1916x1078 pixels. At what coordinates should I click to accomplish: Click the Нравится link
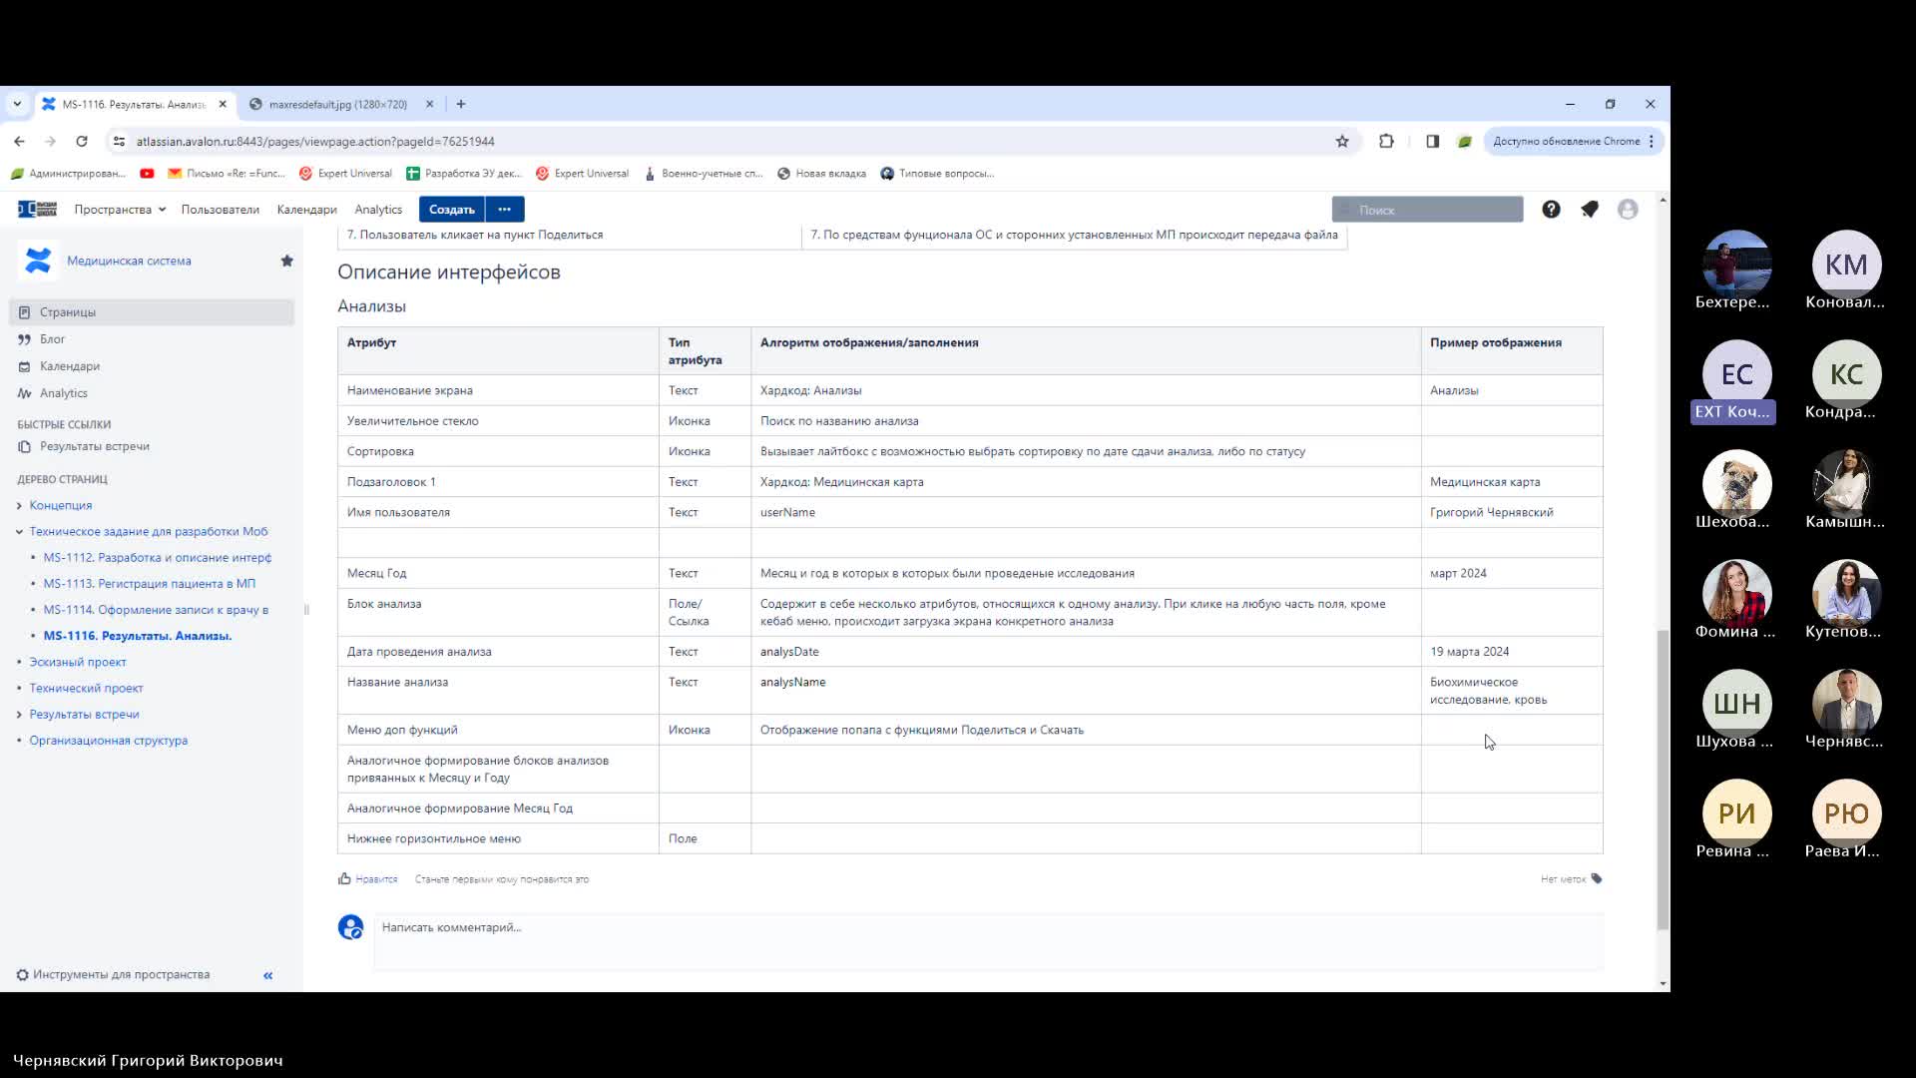[x=376, y=879]
